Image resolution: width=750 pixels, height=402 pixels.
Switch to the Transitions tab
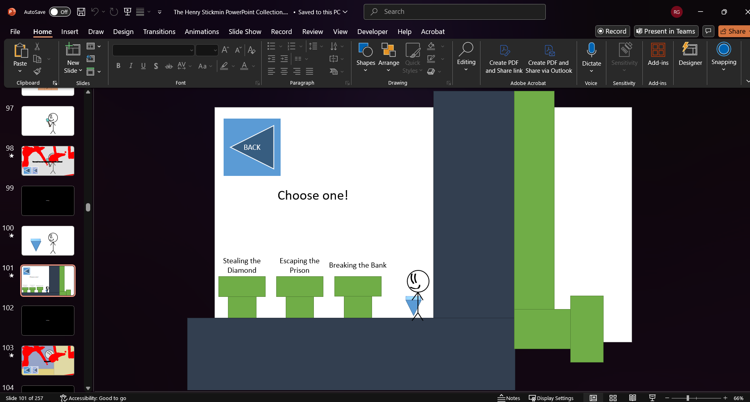159,32
